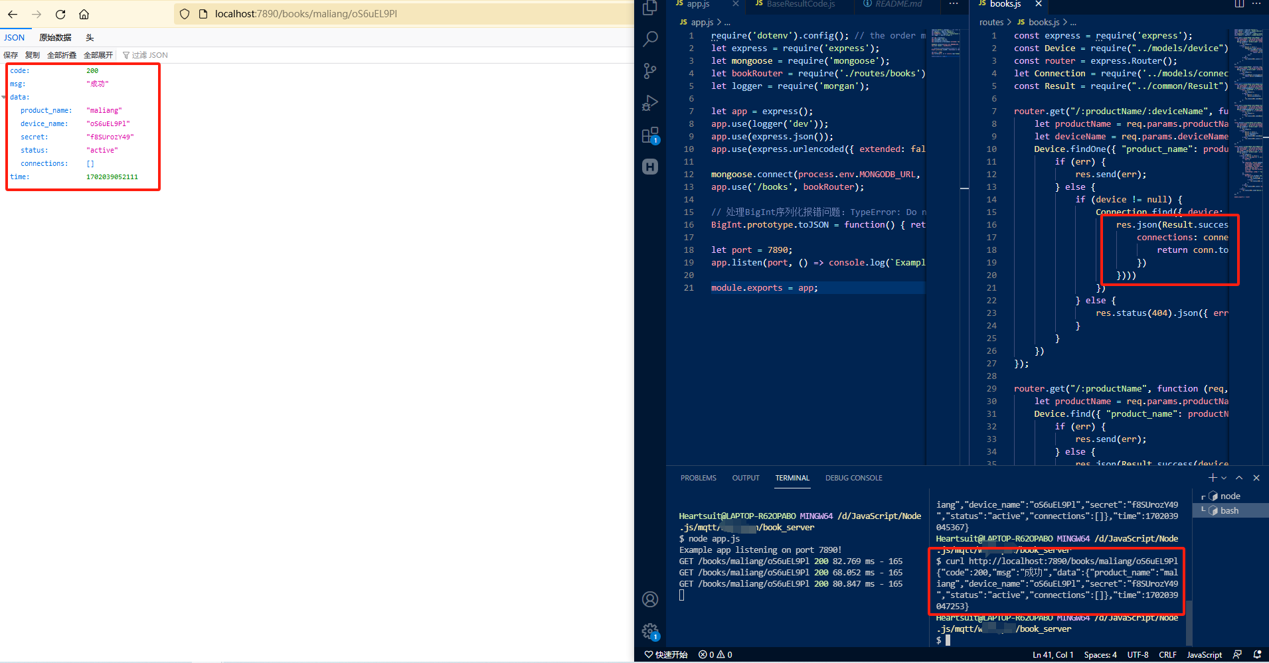Change end of line via CRLF
Image resolution: width=1269 pixels, height=663 pixels.
[1167, 655]
